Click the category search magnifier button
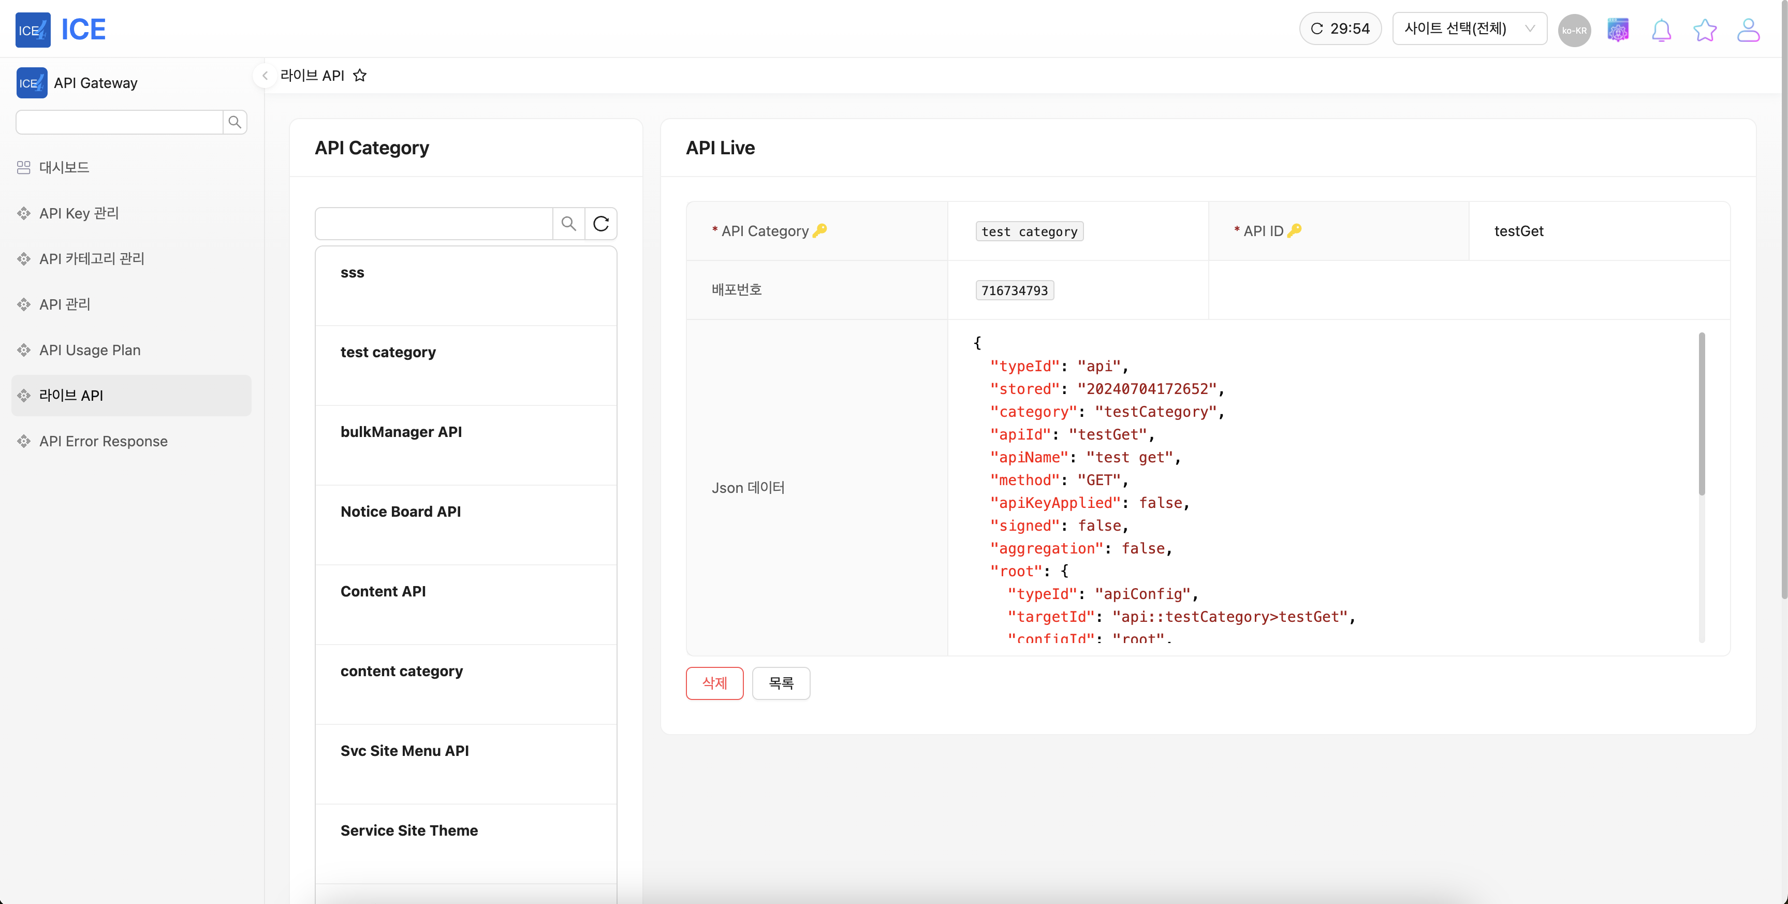1788x904 pixels. point(568,224)
